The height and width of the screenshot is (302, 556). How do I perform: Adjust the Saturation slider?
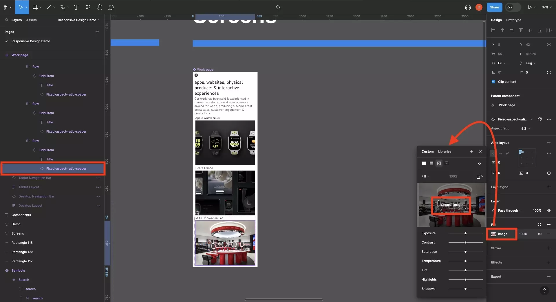pos(465,252)
